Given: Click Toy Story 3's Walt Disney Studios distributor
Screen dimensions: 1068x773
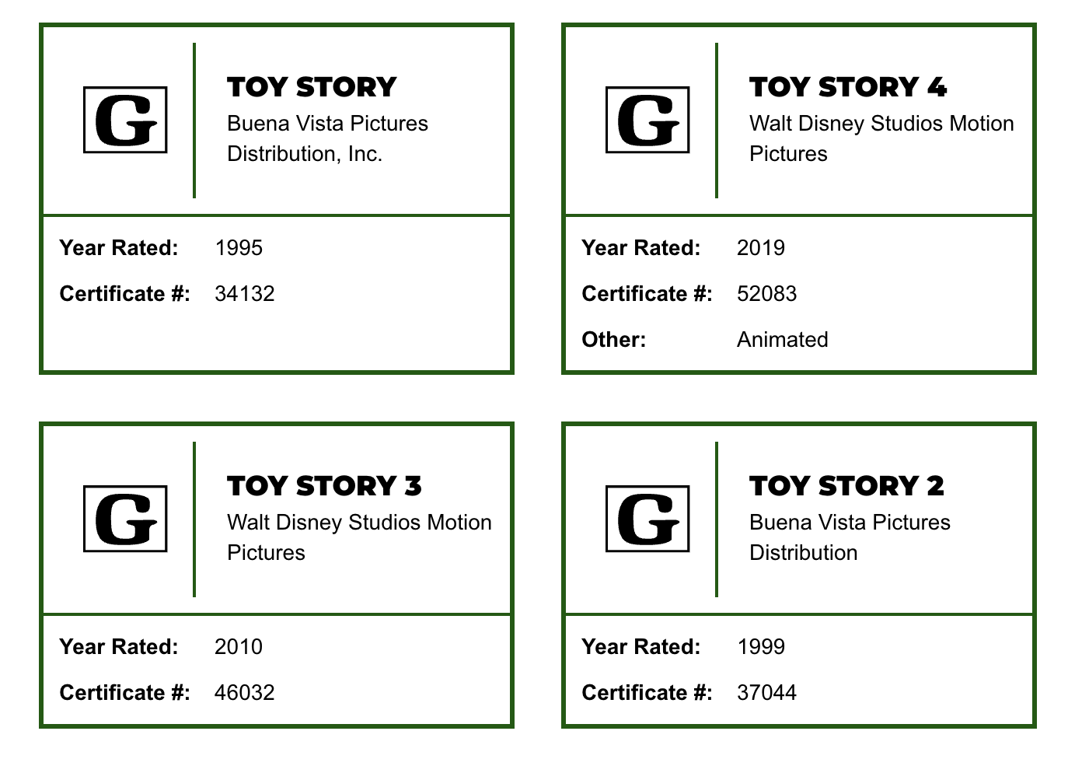Looking at the screenshot, I should click(359, 537).
